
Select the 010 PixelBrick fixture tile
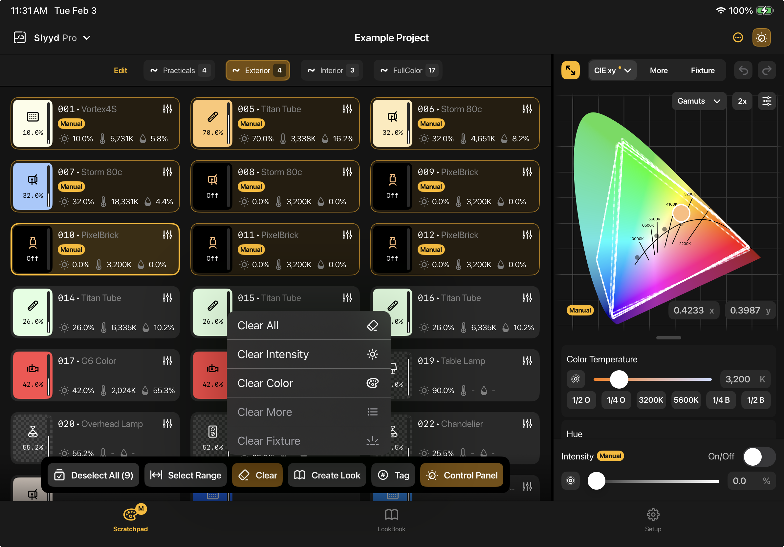(x=96, y=249)
